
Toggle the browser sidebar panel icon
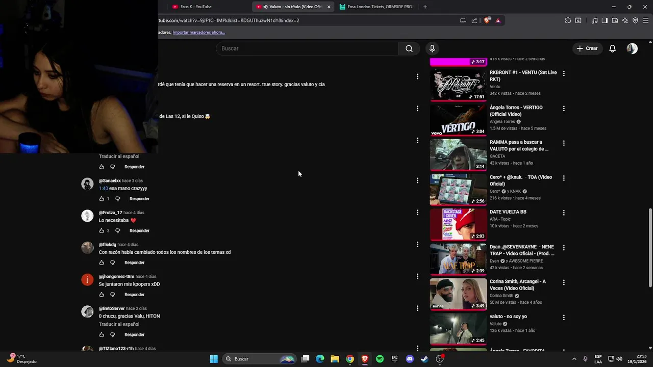(x=605, y=20)
